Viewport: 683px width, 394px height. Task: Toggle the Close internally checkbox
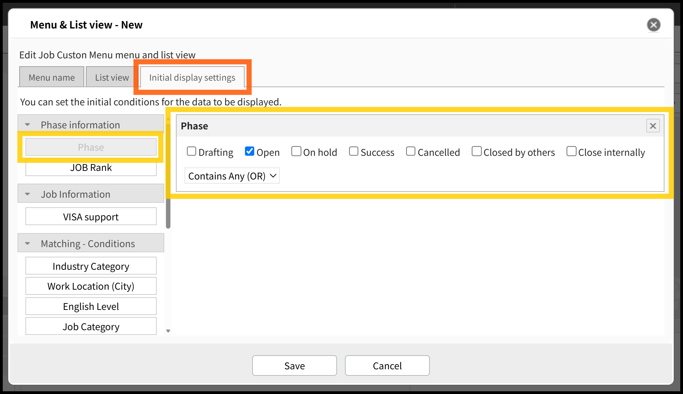[x=571, y=151]
